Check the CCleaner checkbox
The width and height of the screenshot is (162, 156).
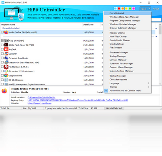(x=2, y=54)
